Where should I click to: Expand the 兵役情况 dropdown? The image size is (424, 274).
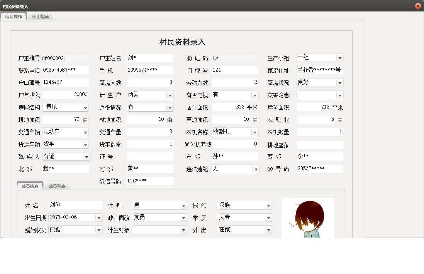tap(170, 107)
